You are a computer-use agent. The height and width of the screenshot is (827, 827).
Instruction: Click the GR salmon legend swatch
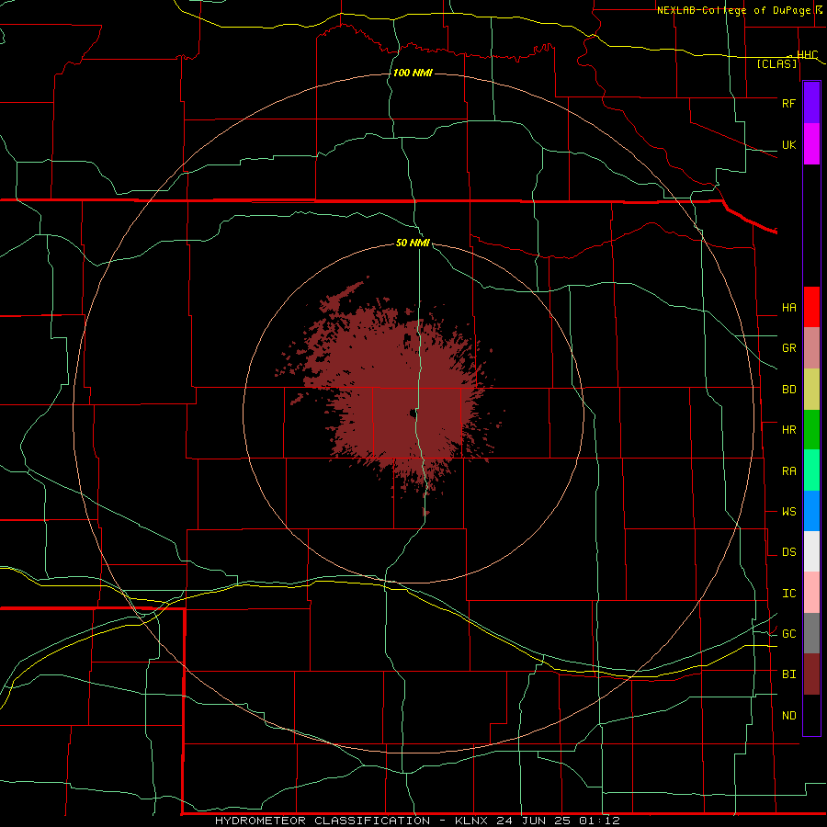(811, 348)
